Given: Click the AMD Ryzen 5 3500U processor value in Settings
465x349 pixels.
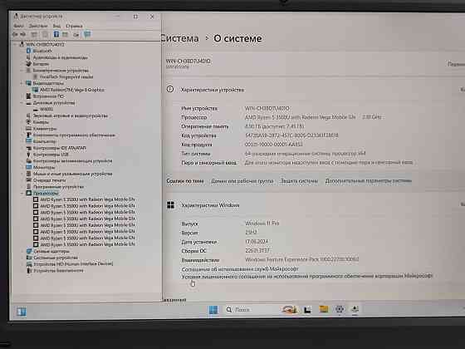Looking at the screenshot, I should tap(313, 117).
